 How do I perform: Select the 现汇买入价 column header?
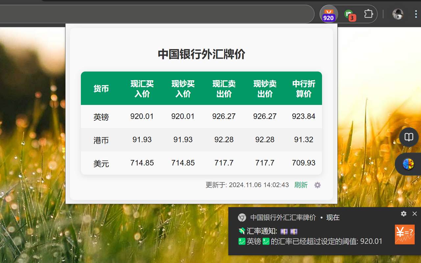142,88
